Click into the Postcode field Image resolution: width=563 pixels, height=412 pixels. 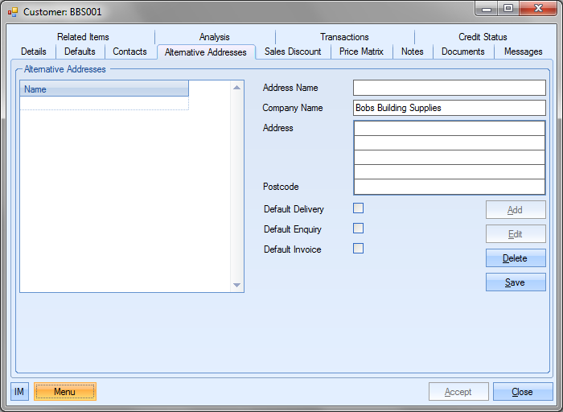point(449,187)
